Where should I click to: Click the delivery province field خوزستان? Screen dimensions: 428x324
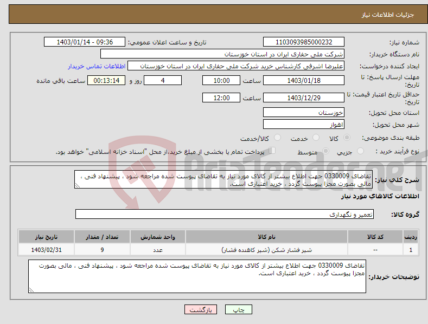(304, 112)
